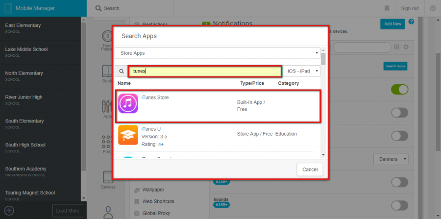The height and width of the screenshot is (219, 441).
Task: Click the Category column header
Action: click(288, 83)
